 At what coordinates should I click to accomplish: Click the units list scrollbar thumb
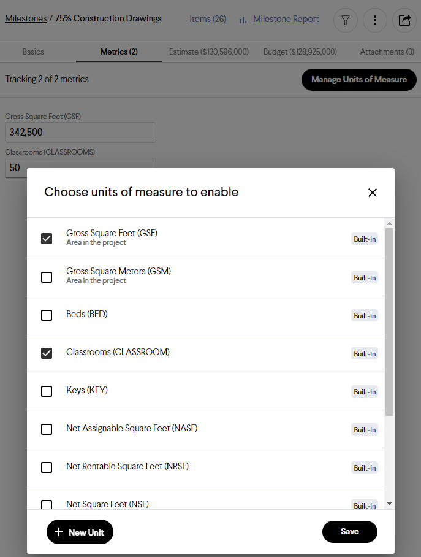coord(389,322)
